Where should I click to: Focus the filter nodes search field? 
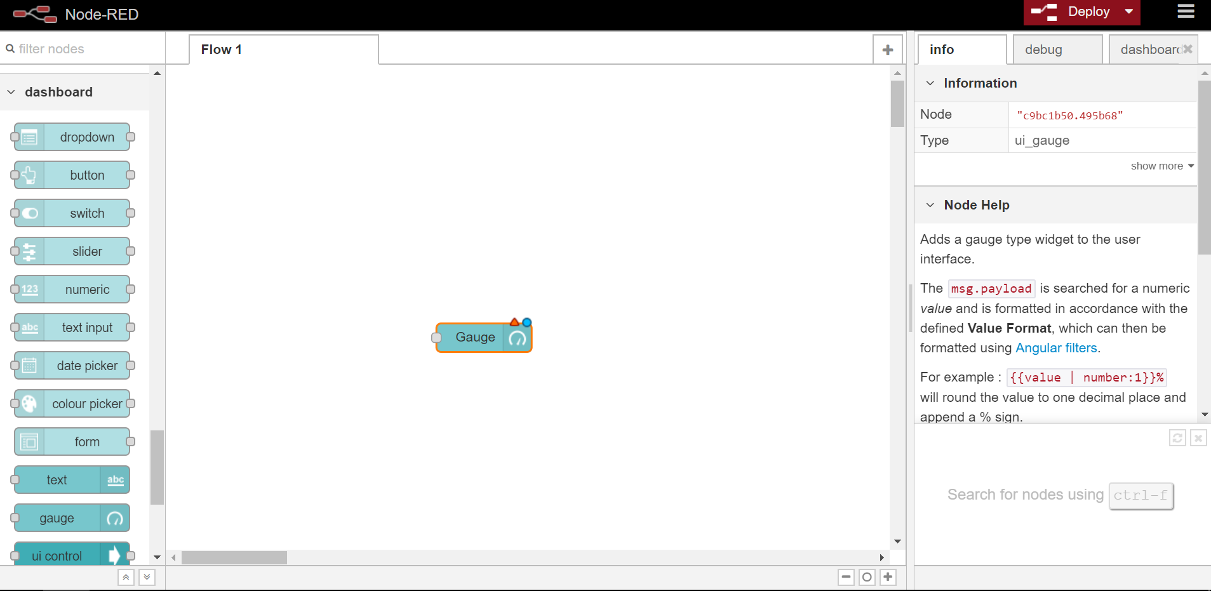click(x=83, y=49)
